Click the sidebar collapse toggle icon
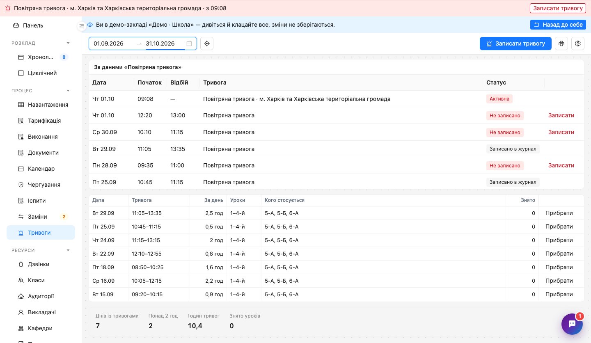The width and height of the screenshot is (591, 343). pos(81,26)
